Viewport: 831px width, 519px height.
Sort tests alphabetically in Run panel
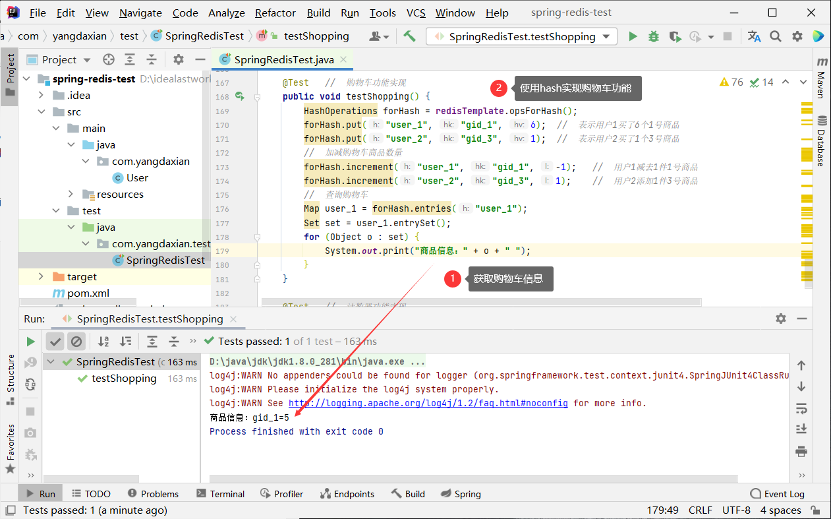[103, 341]
